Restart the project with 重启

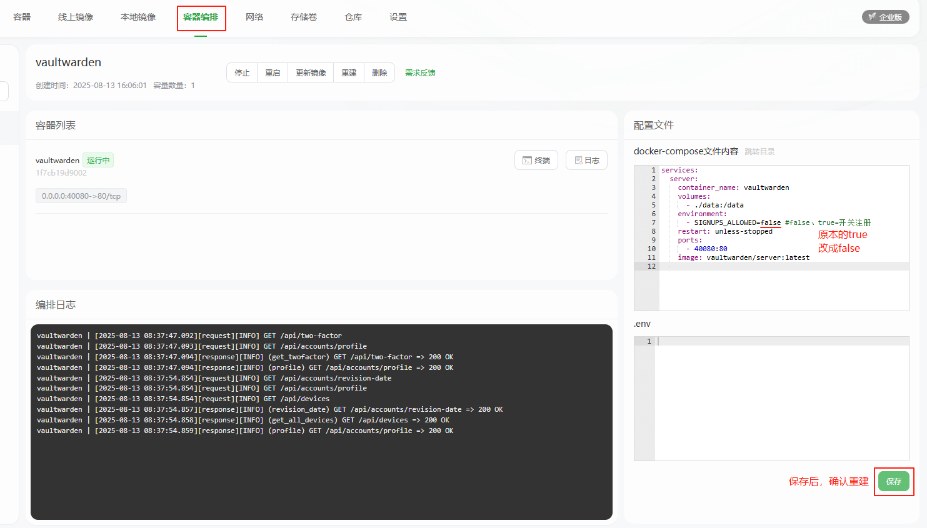(273, 72)
